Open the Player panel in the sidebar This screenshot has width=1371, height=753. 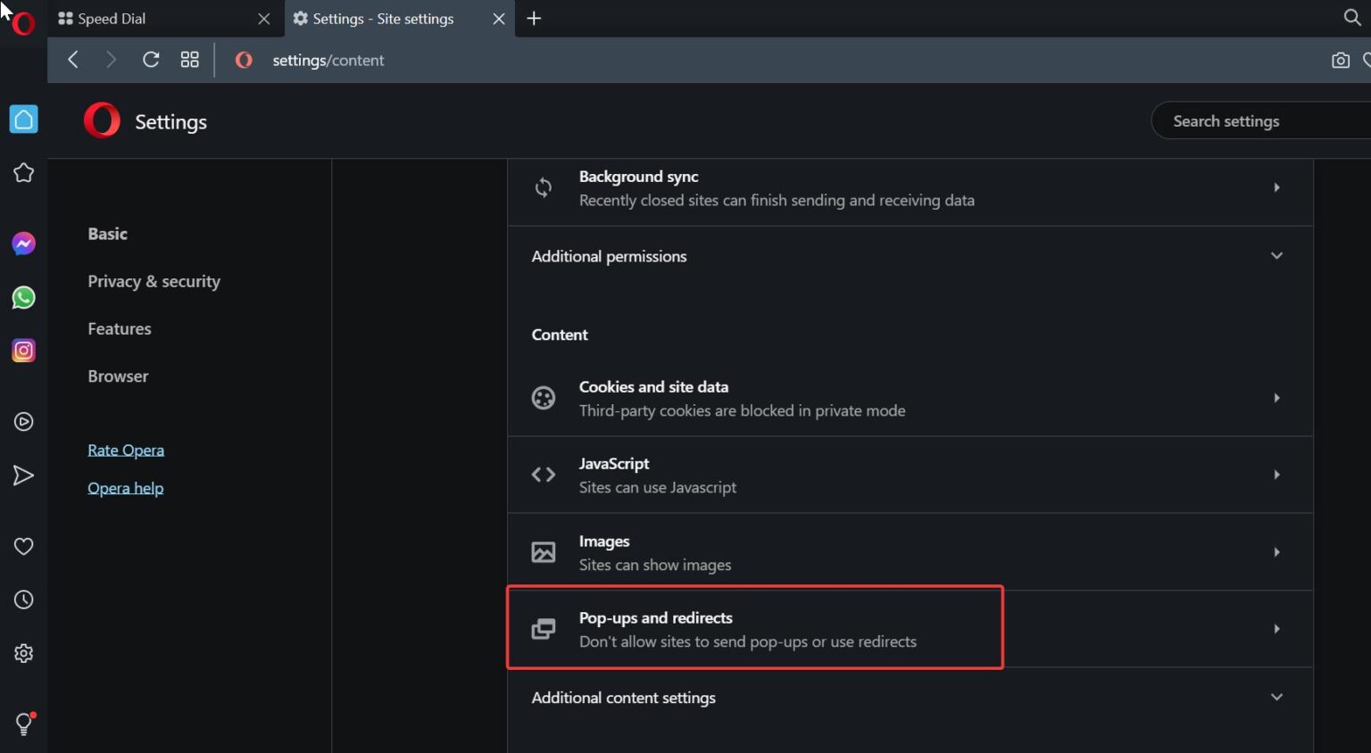pyautogui.click(x=22, y=421)
